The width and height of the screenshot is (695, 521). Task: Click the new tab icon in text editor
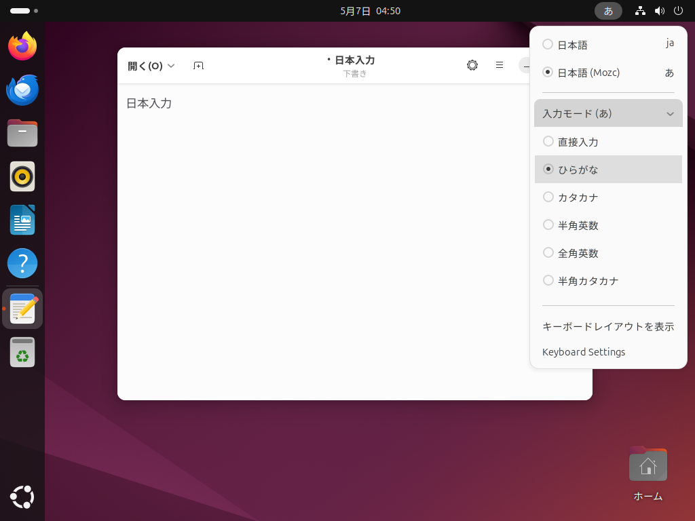pyautogui.click(x=198, y=66)
